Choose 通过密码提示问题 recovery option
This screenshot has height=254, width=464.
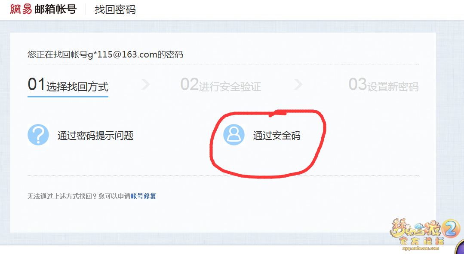pos(95,136)
